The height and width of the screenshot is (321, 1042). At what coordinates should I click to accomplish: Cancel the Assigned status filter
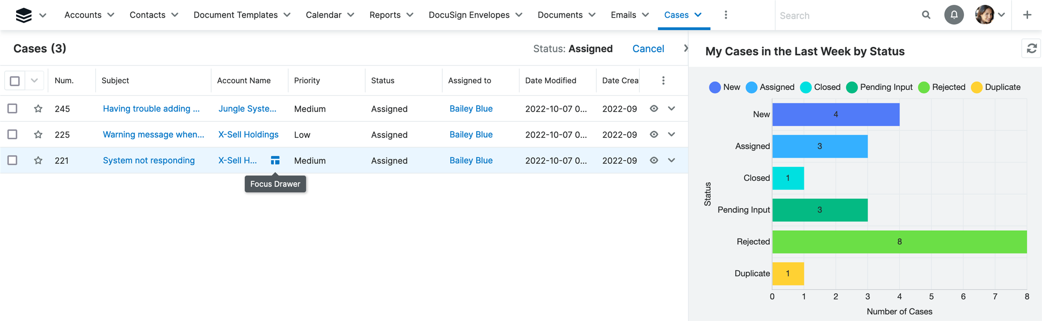[648, 49]
